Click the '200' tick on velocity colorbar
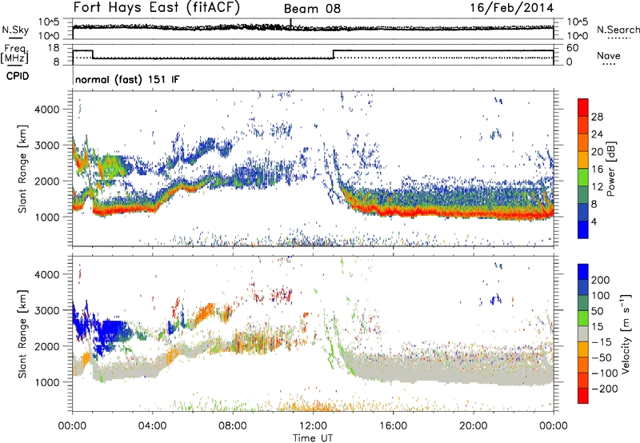640x443 pixels. pyautogui.click(x=601, y=280)
